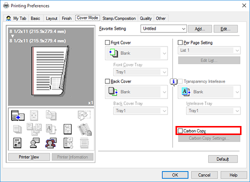Expand the Back Cover Tray dropdown
The height and width of the screenshot is (182, 250).
point(140,110)
